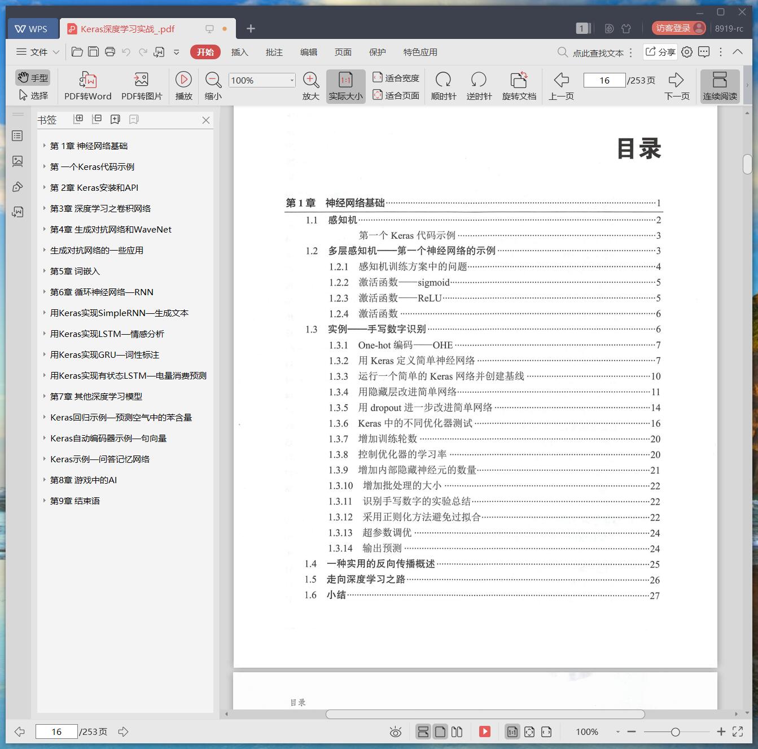The image size is (758, 749).
Task: Switch to the 插入 tab
Action: (x=239, y=52)
